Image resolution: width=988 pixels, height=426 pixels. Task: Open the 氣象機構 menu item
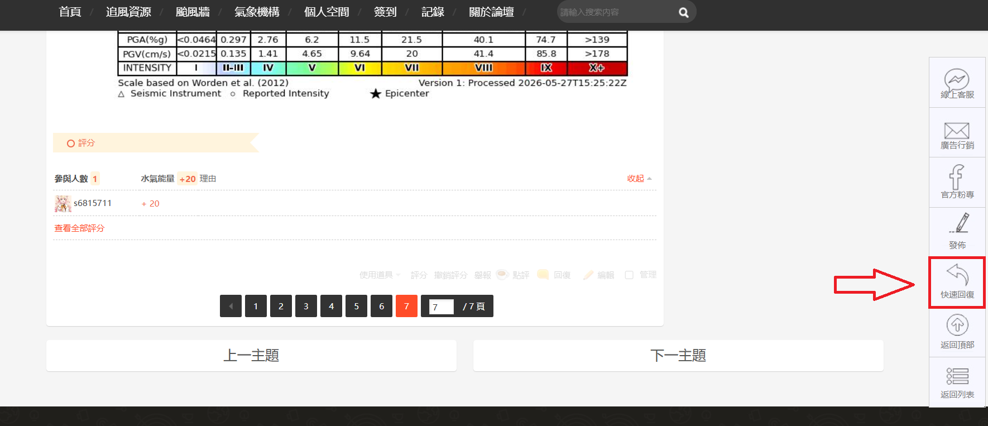(x=257, y=12)
